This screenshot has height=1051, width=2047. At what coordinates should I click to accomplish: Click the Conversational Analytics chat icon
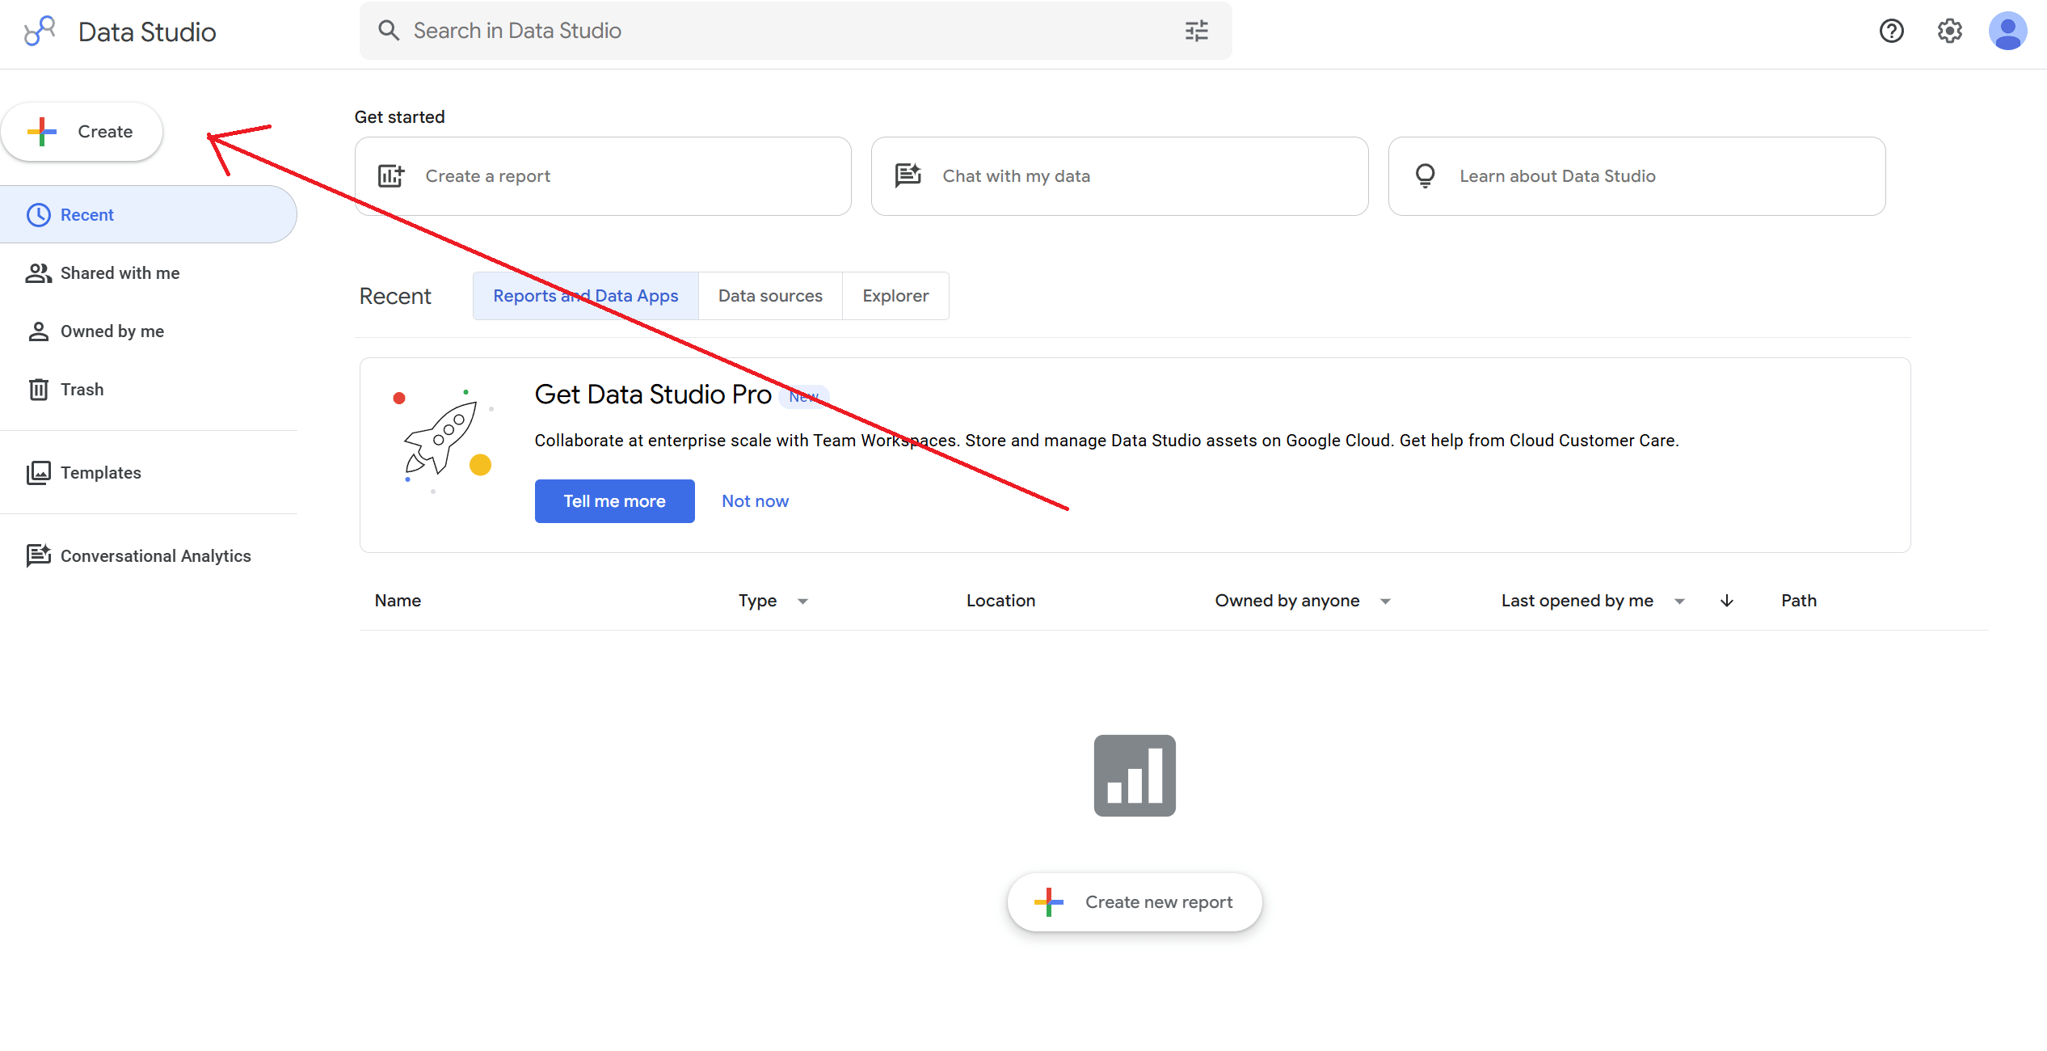[x=39, y=555]
